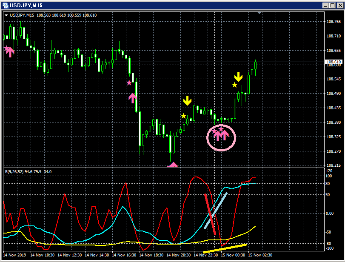Image resolution: width=345 pixels, height=262 pixels.
Task: Click the grey chart shift marker at chart top
Action: point(259,13)
